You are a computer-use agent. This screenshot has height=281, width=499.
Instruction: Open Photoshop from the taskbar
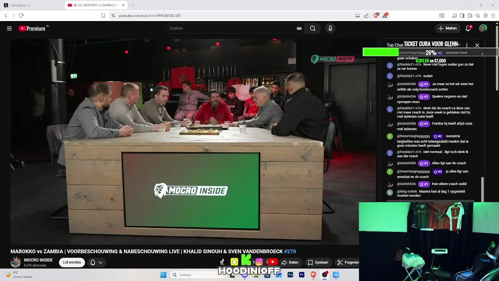point(290,275)
